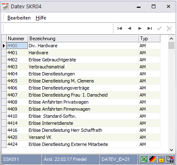Click the 'Hardware' cell of row 4401
This screenshot has width=177, height=165.
click(83, 53)
